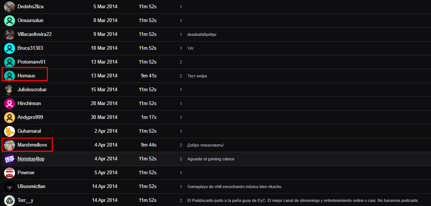Image resolution: width=431 pixels, height=206 pixels.
Task: Click Powrow's red striped avatar
Action: coord(10,172)
